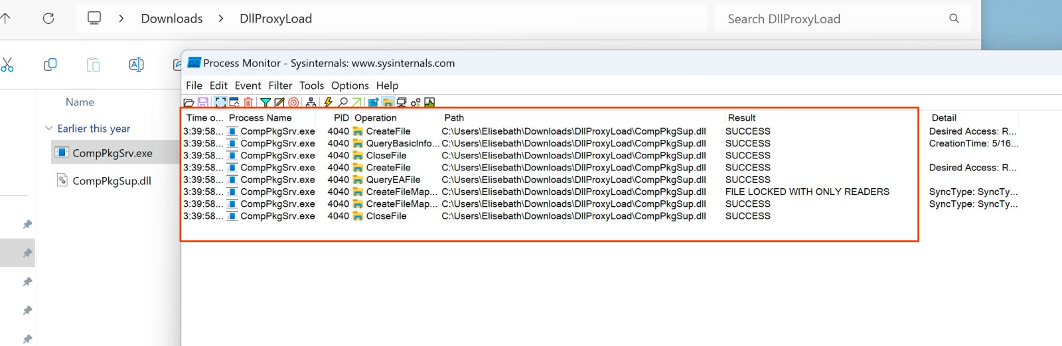Click the chevron before Downloads in address bar
Screen dimensions: 1062x346
(121, 19)
